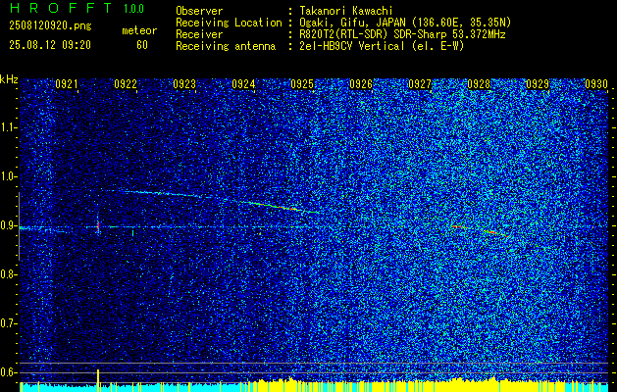This screenshot has width=617, height=392.
Task: Click the 0928 time marker
Action: pyautogui.click(x=479, y=83)
